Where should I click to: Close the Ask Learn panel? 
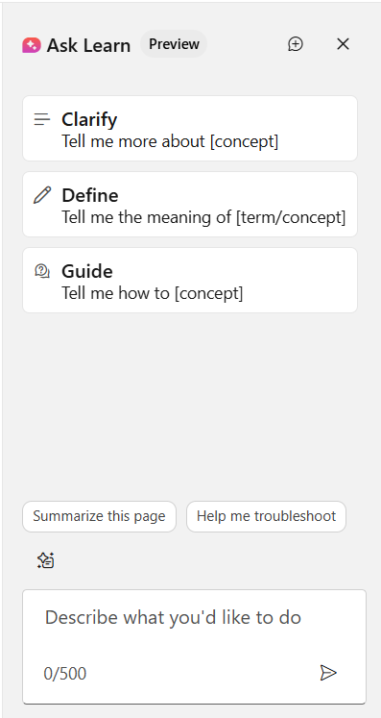[343, 44]
